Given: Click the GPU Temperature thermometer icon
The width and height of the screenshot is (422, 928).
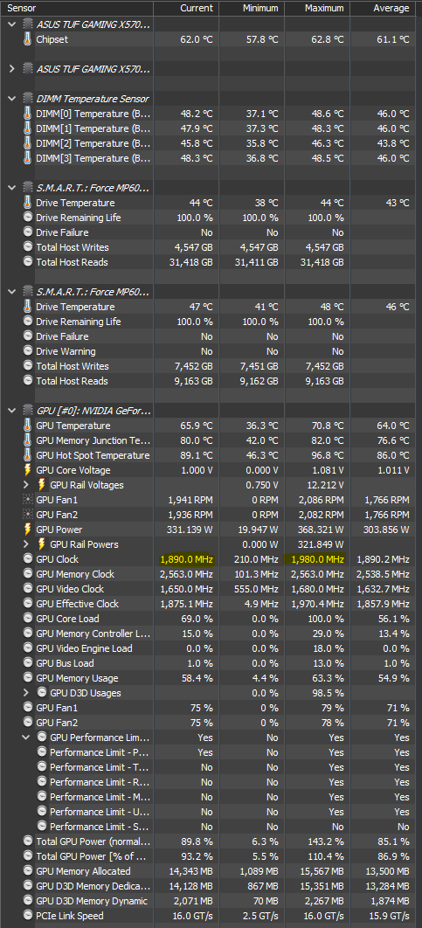Looking at the screenshot, I should [28, 426].
